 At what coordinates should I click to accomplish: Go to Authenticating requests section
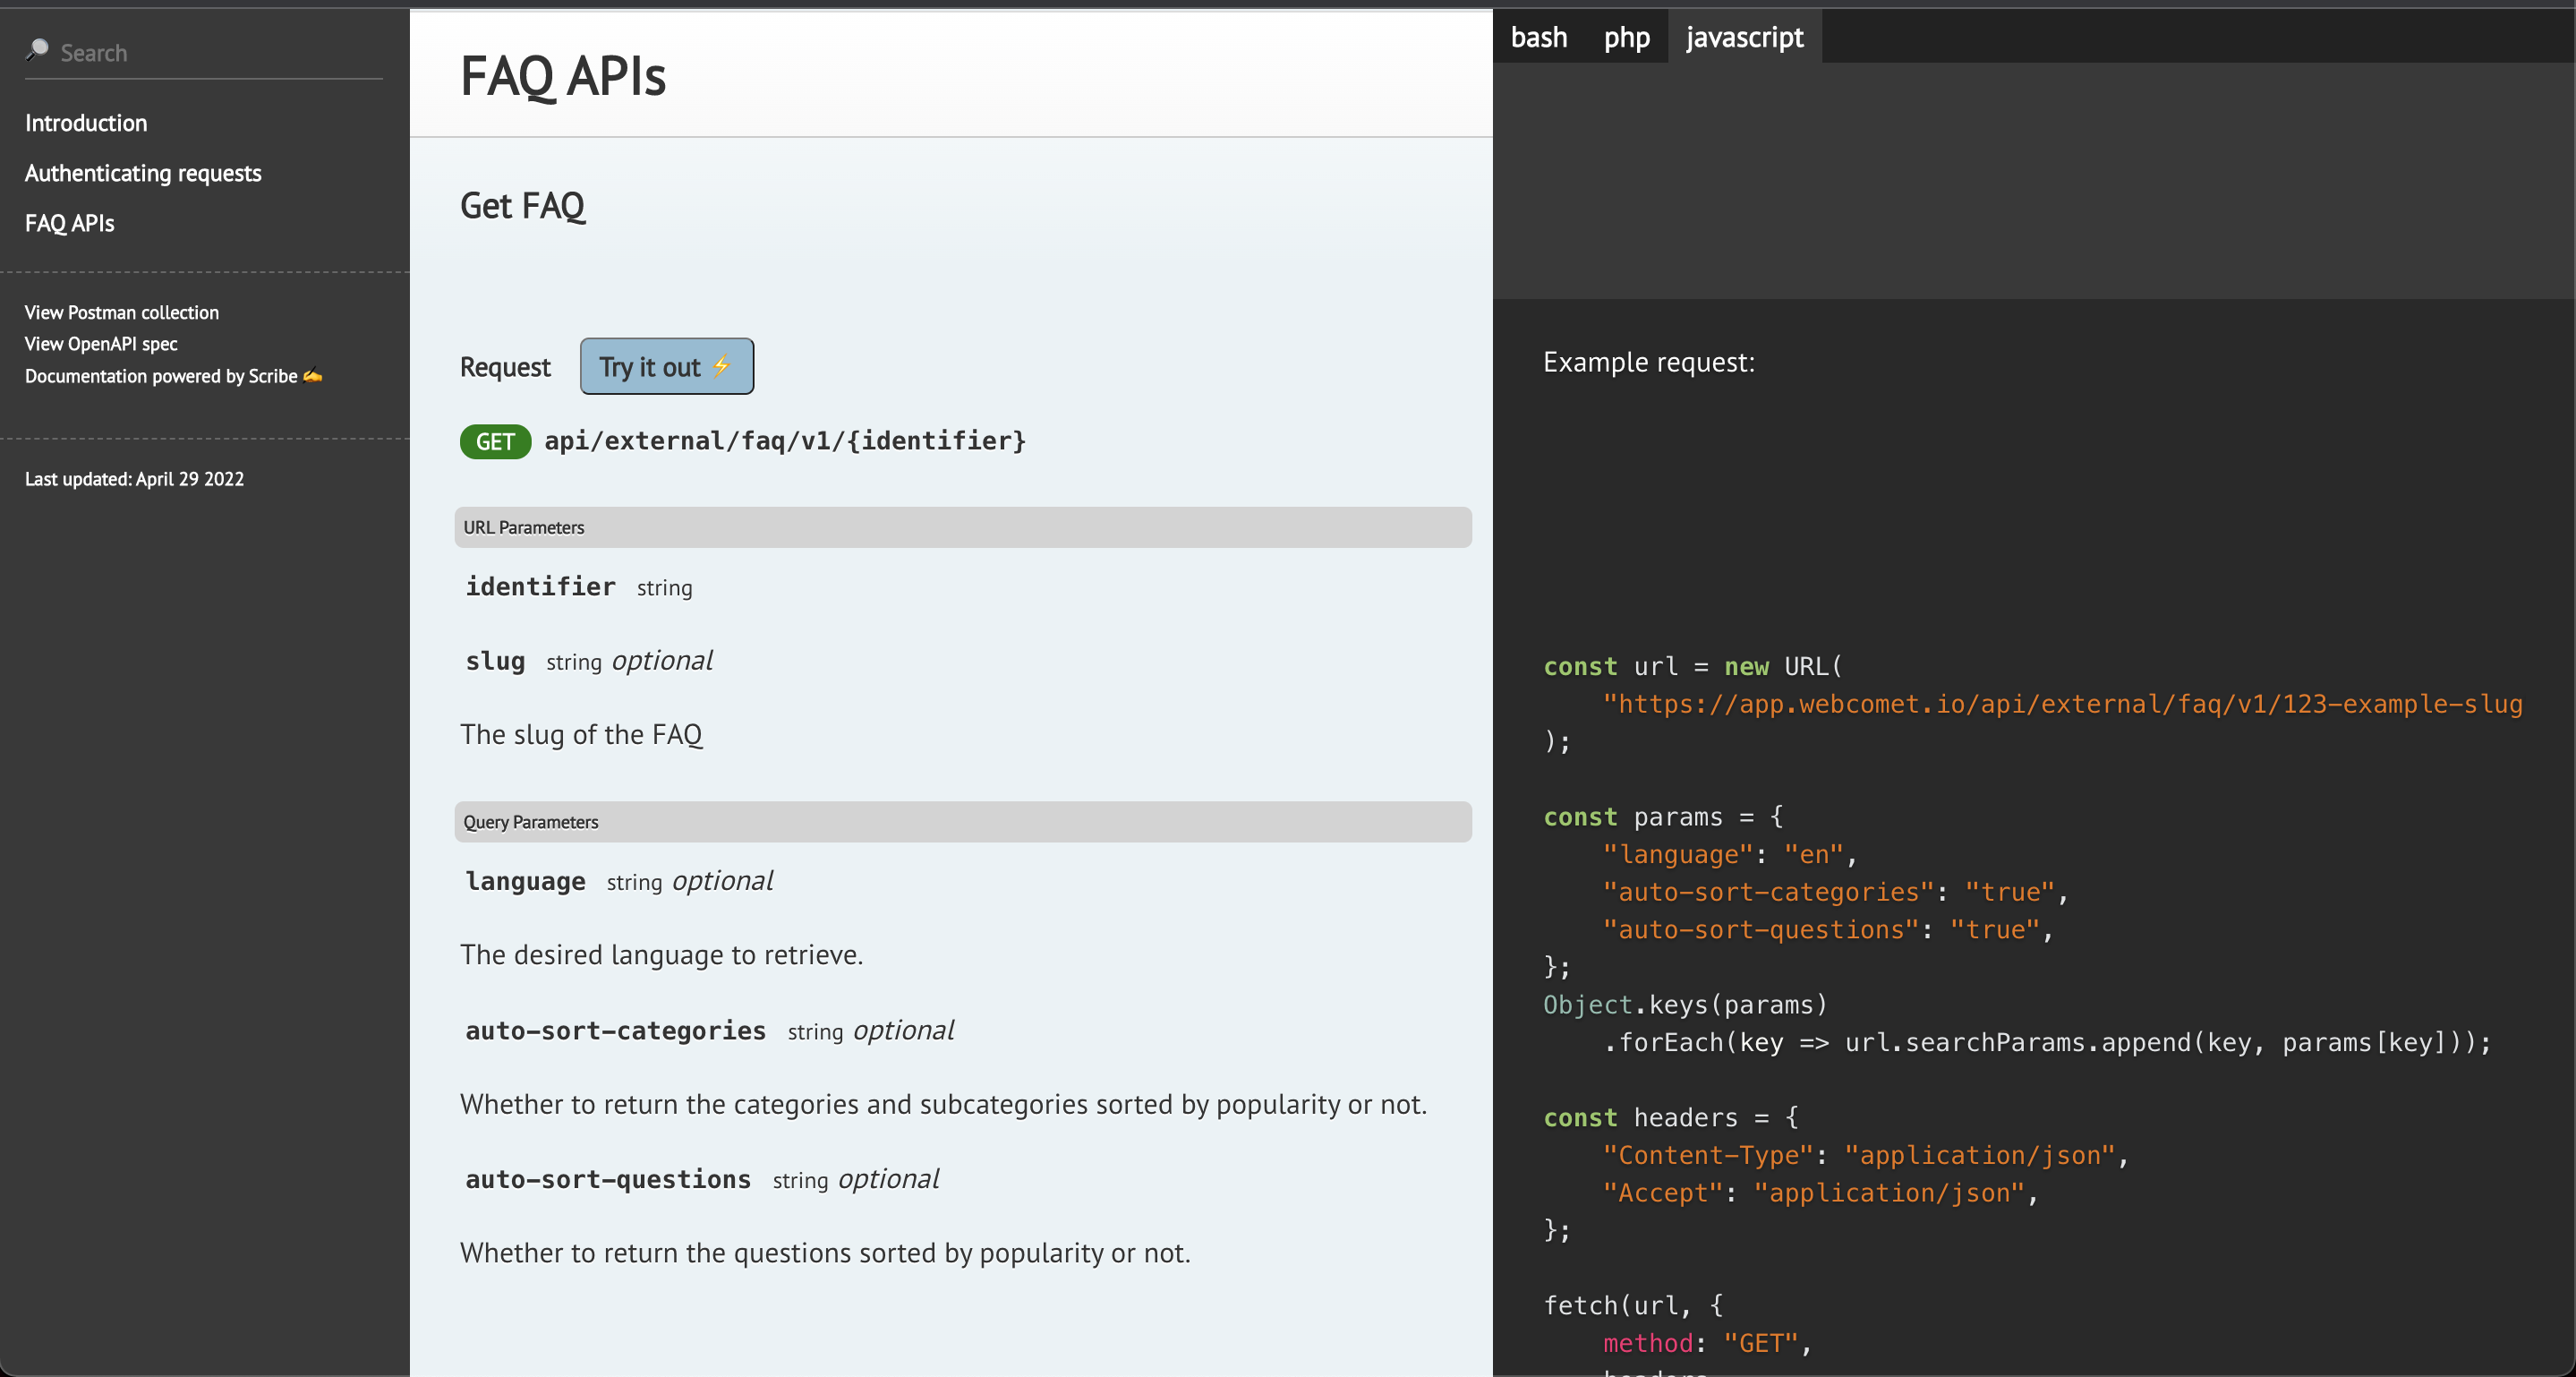coord(143,173)
